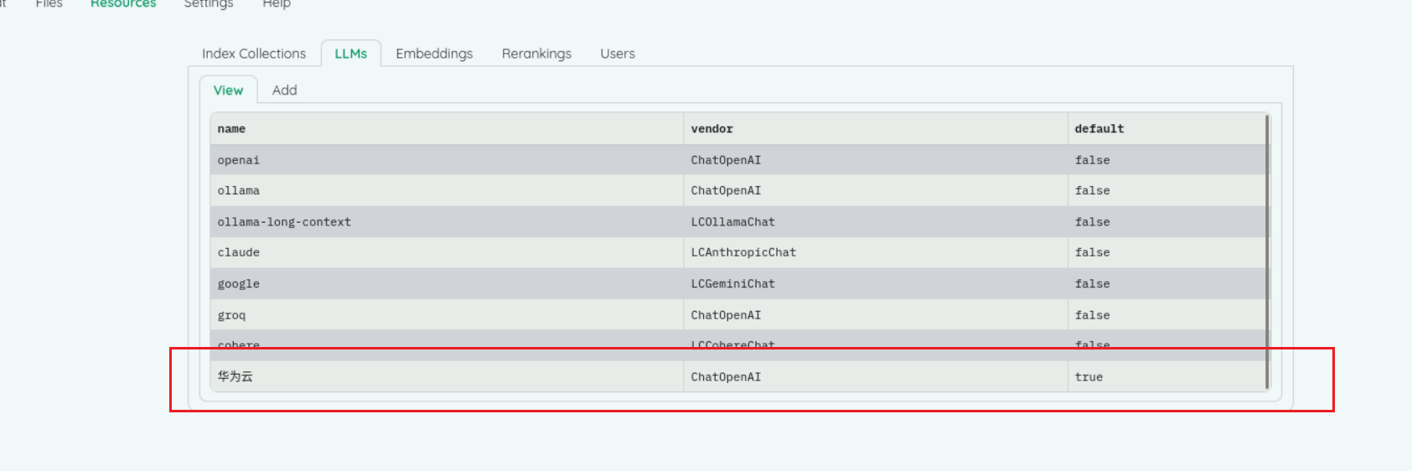This screenshot has width=1412, height=471.
Task: Click the true default value cell
Action: coord(1166,377)
